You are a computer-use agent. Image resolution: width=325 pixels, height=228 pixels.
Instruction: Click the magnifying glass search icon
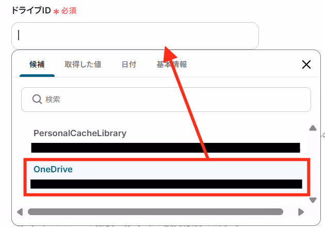click(37, 99)
